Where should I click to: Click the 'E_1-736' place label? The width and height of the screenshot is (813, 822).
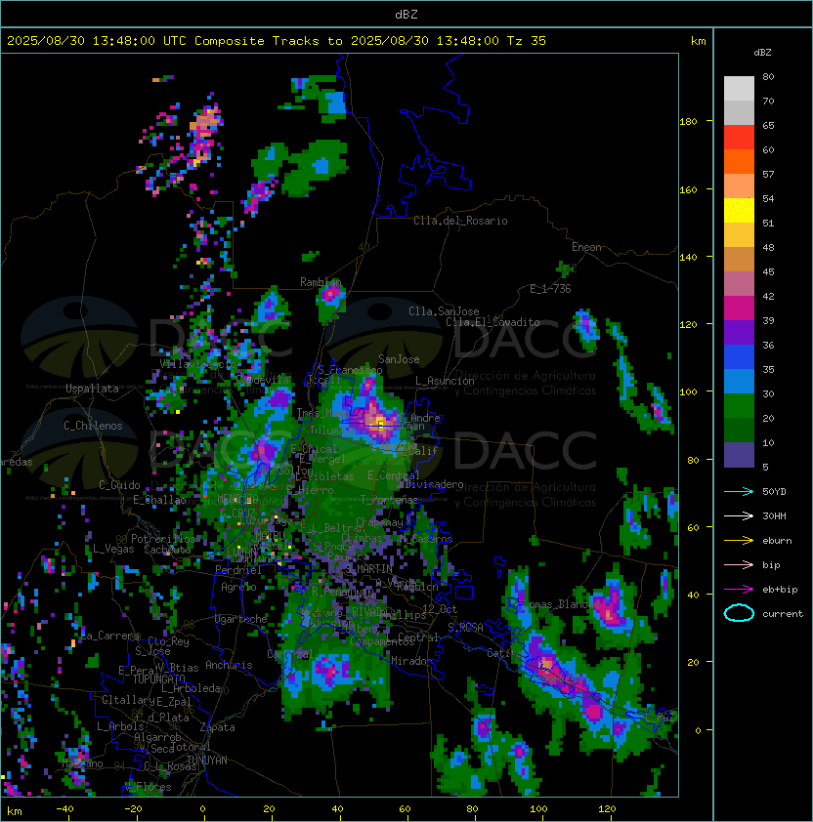(550, 289)
